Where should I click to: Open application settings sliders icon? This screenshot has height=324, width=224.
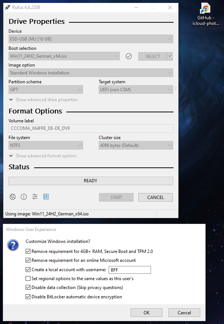point(35,197)
